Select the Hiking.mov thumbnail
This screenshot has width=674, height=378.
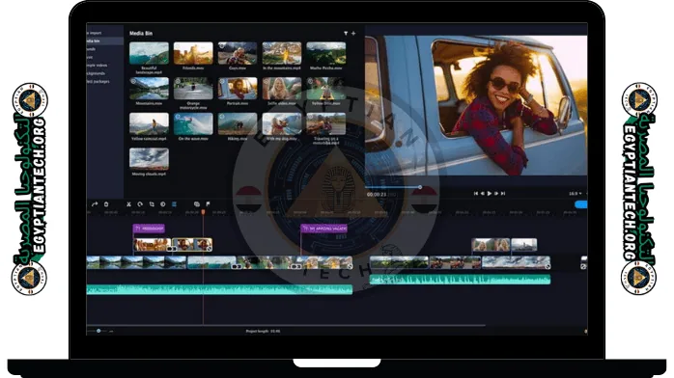coord(238,124)
